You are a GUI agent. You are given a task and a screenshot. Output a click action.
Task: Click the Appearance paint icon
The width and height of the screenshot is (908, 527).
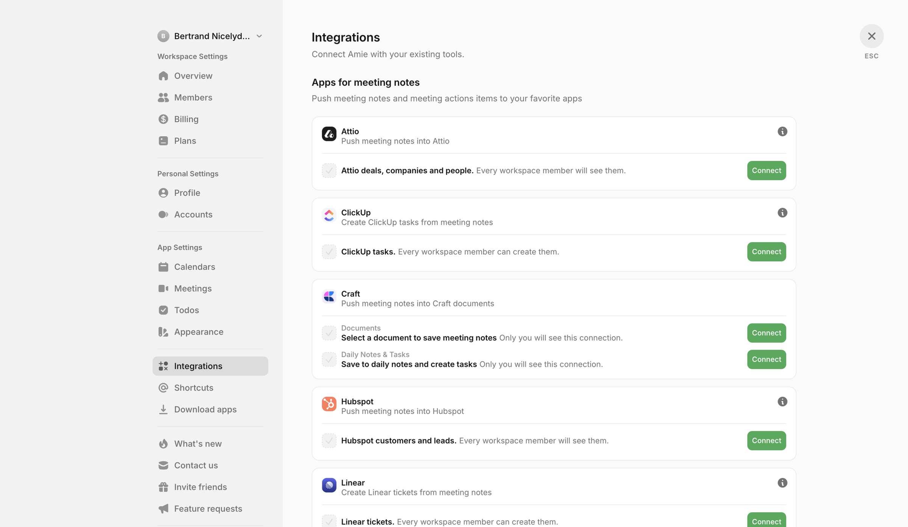[x=163, y=332]
